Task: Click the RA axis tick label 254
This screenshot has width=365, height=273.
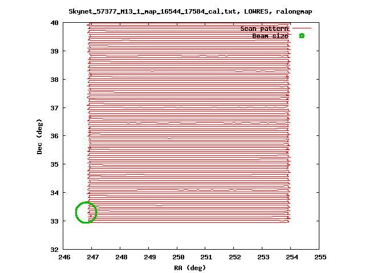Action: [292, 257]
